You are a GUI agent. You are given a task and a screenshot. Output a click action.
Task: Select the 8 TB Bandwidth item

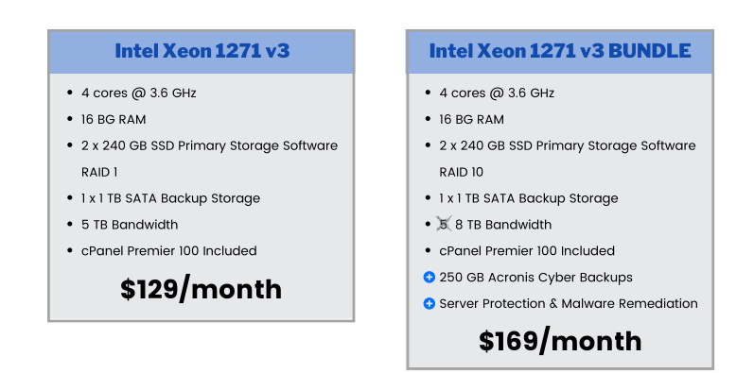(x=503, y=225)
